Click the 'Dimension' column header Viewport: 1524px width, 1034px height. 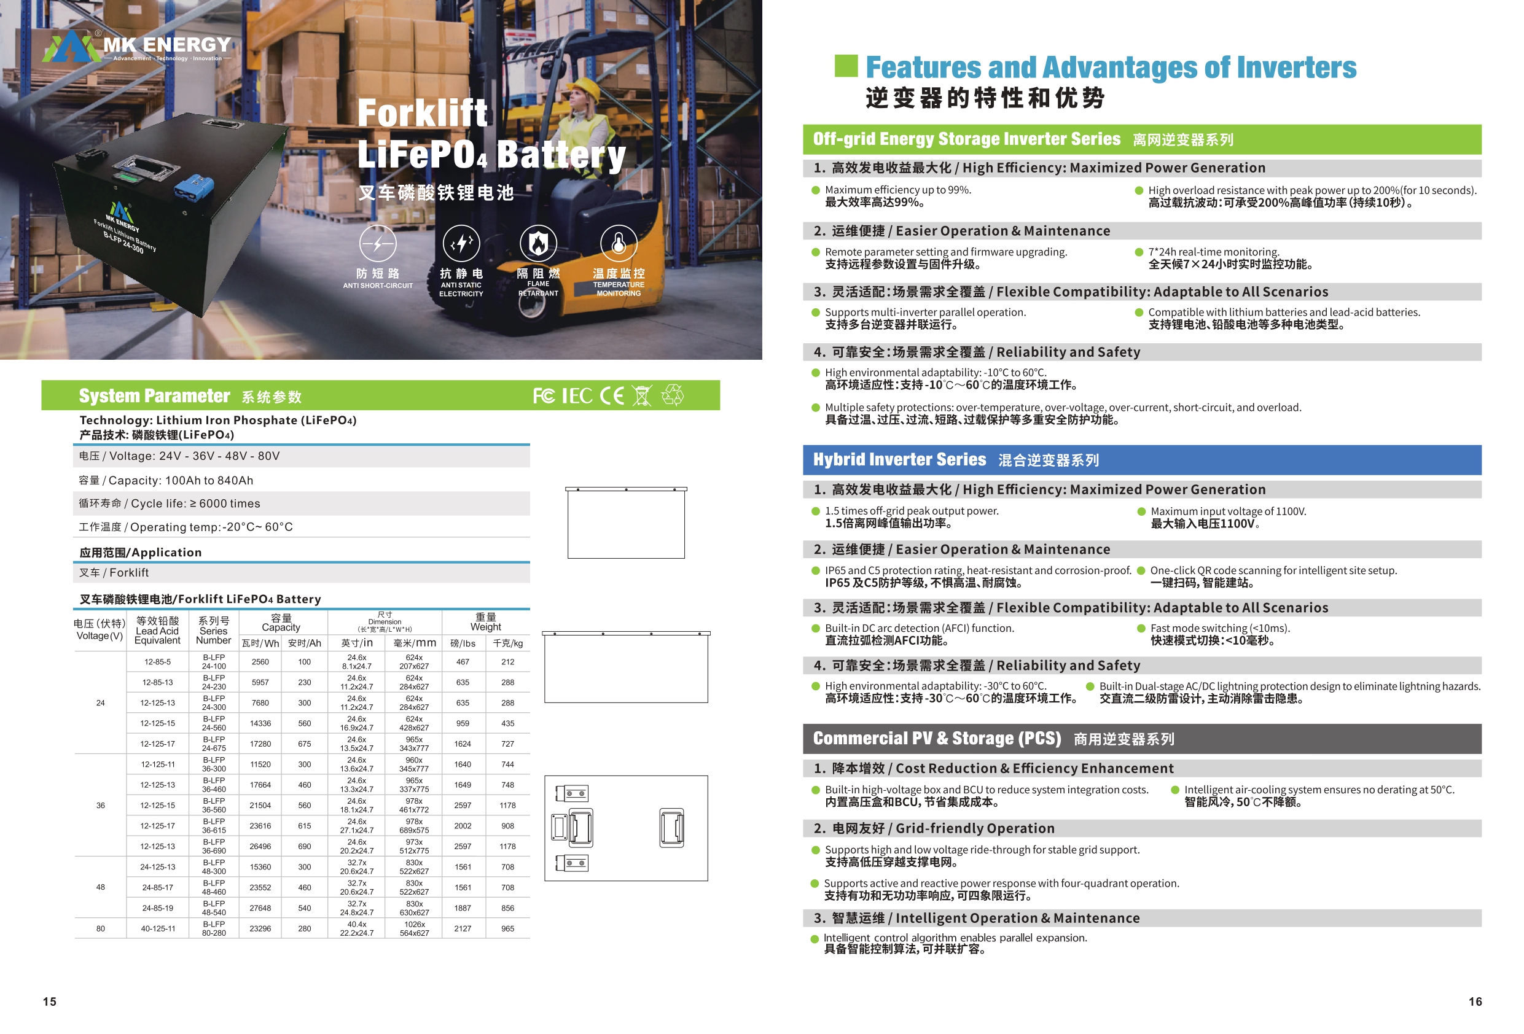[x=385, y=621]
